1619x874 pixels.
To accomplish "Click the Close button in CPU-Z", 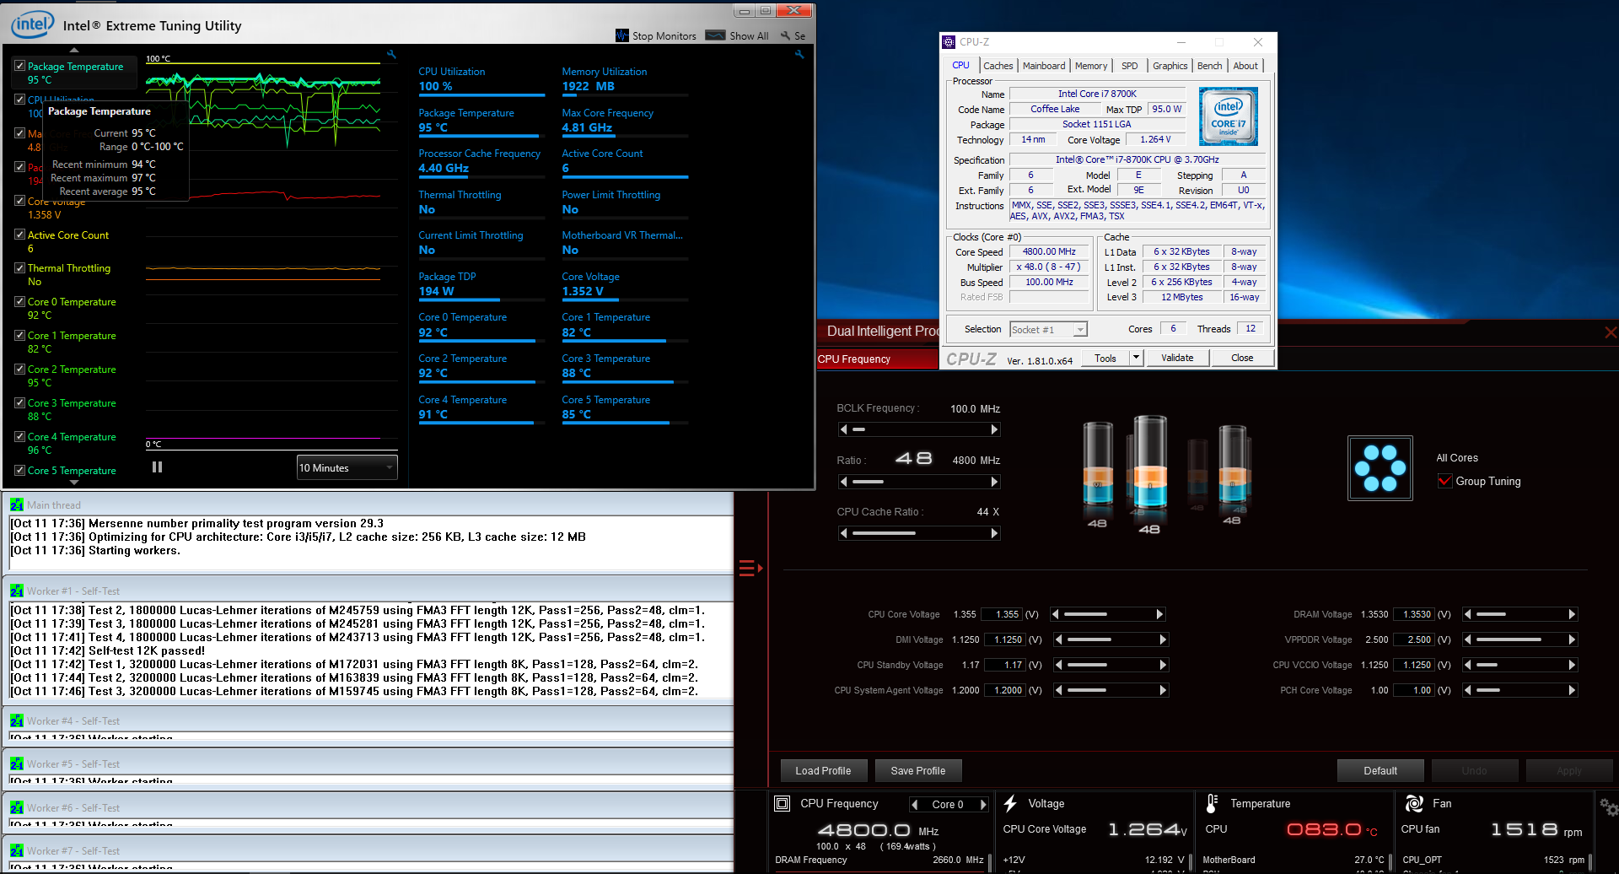I will tap(1242, 358).
